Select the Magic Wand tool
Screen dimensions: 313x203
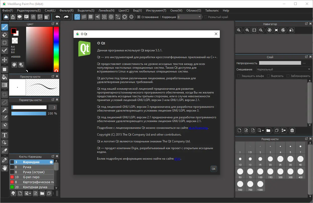point(4,110)
